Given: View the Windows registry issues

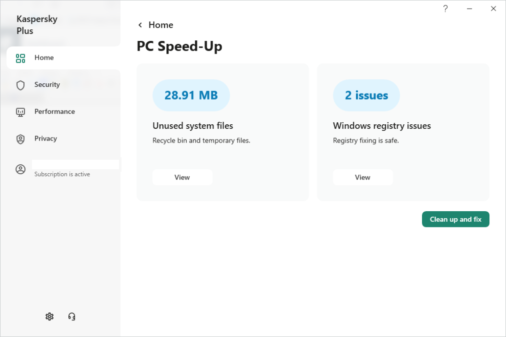Looking at the screenshot, I should (362, 177).
